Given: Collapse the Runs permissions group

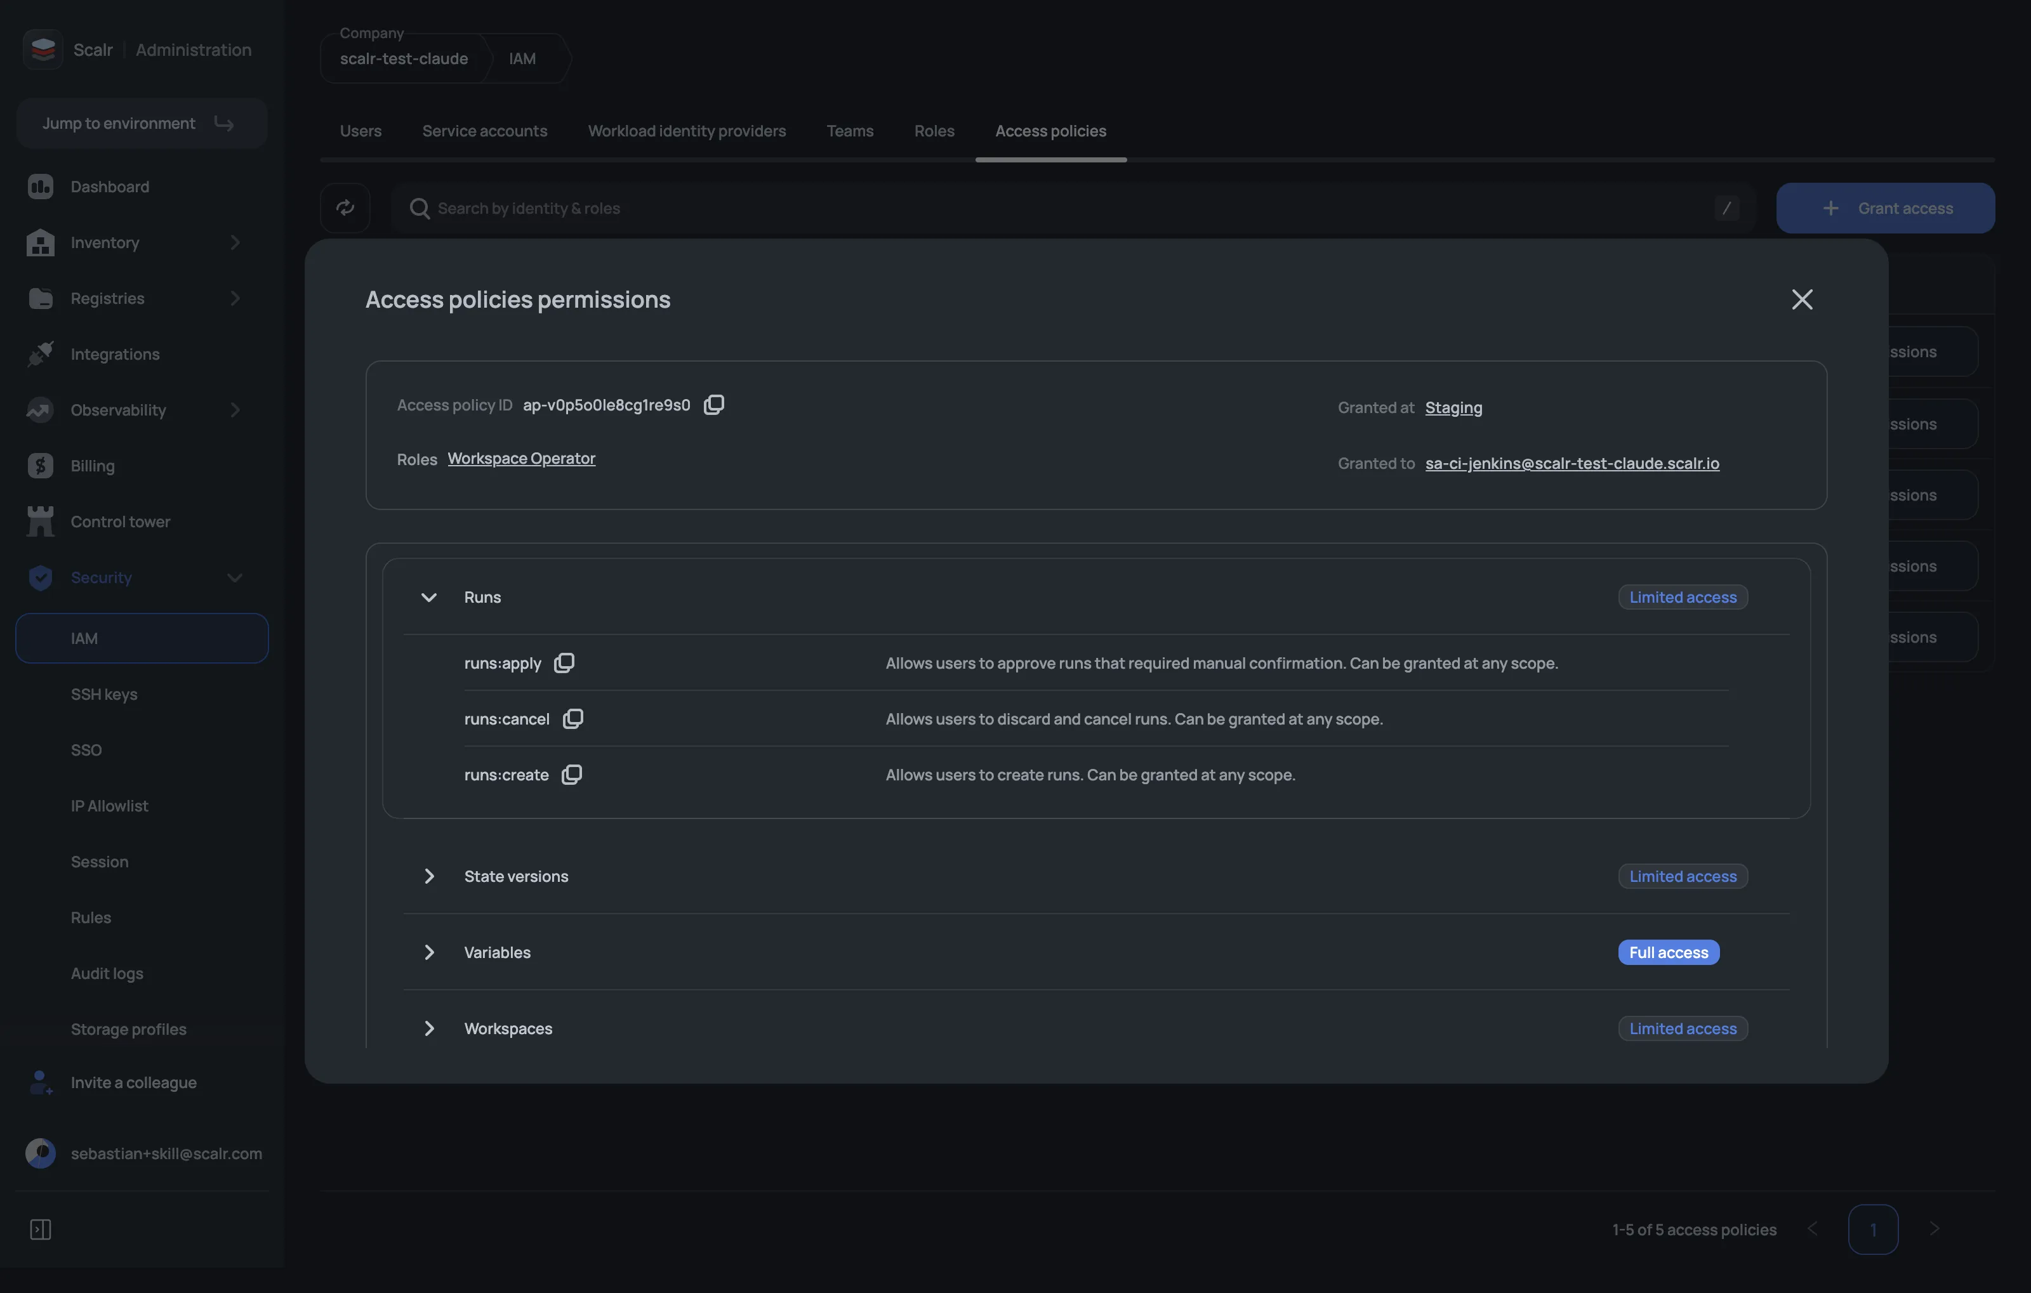Looking at the screenshot, I should (429, 598).
